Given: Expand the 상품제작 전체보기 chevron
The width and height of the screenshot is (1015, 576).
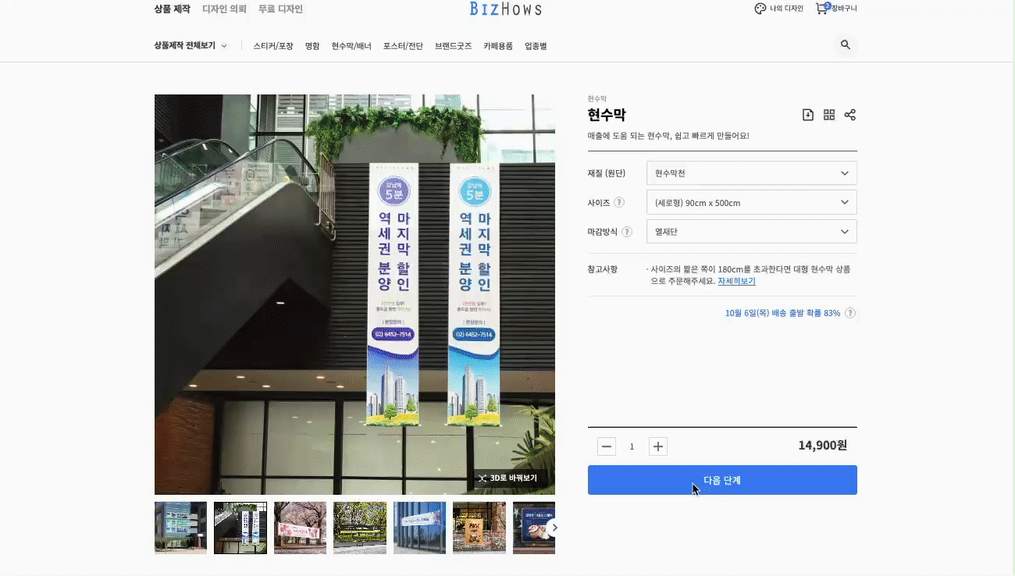Looking at the screenshot, I should click(x=224, y=45).
